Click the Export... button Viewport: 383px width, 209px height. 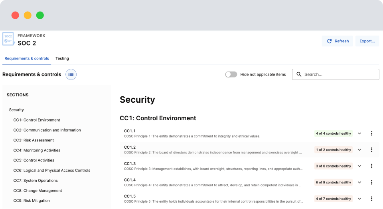tap(367, 41)
